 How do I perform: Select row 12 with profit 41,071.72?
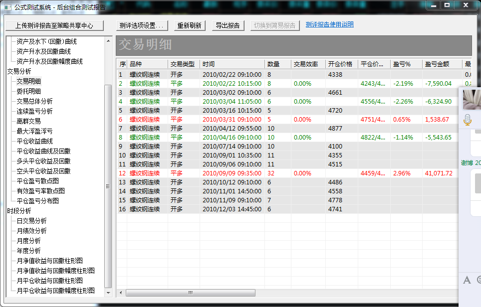[x=289, y=173]
